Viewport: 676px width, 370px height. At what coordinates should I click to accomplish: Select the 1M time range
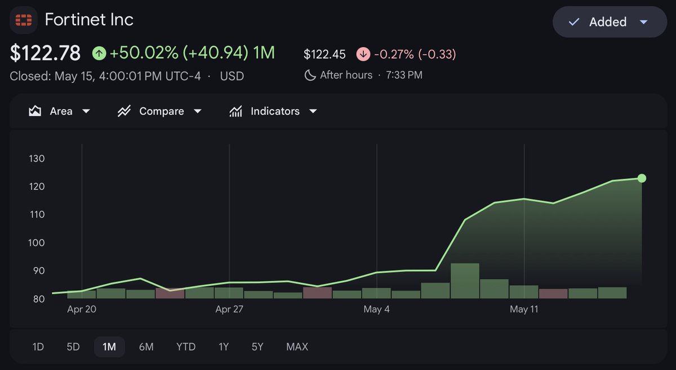(109, 347)
